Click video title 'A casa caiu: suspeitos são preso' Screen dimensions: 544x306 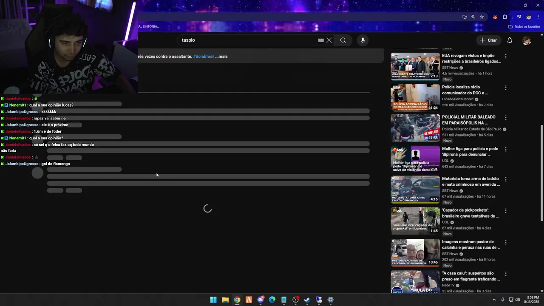pos(471,276)
